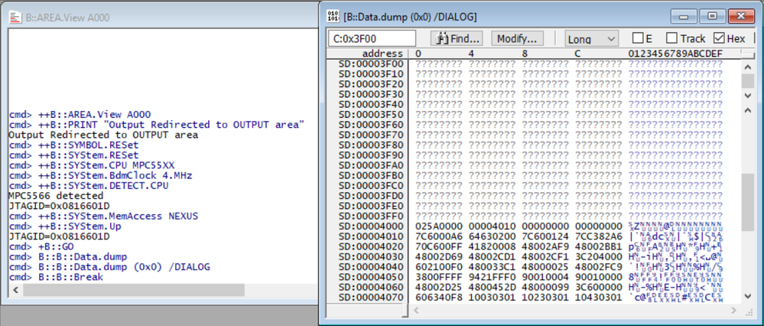Select address row SD:00003F80
This screenshot has width=764, height=326.
pyautogui.click(x=371, y=145)
